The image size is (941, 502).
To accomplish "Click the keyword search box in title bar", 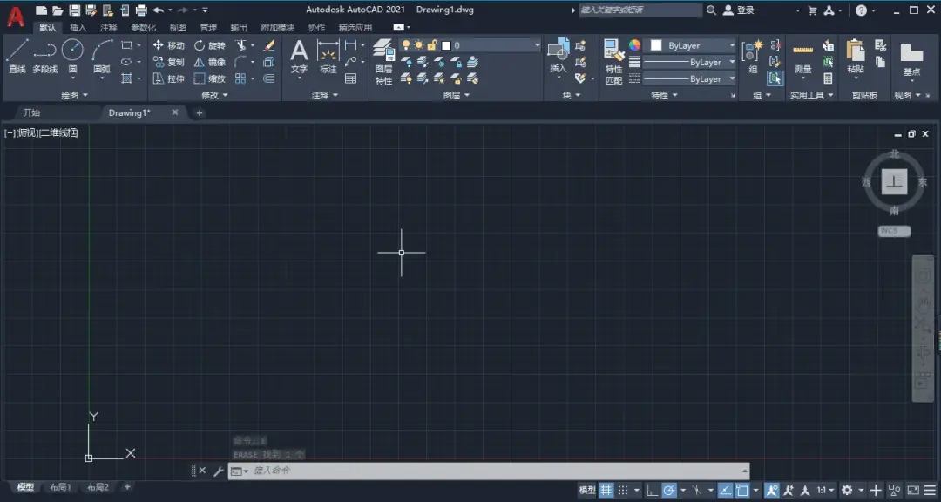I will click(640, 10).
